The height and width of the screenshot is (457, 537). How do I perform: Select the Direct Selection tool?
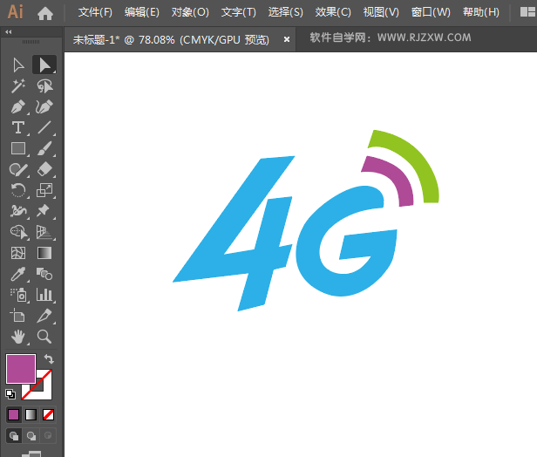[44, 65]
